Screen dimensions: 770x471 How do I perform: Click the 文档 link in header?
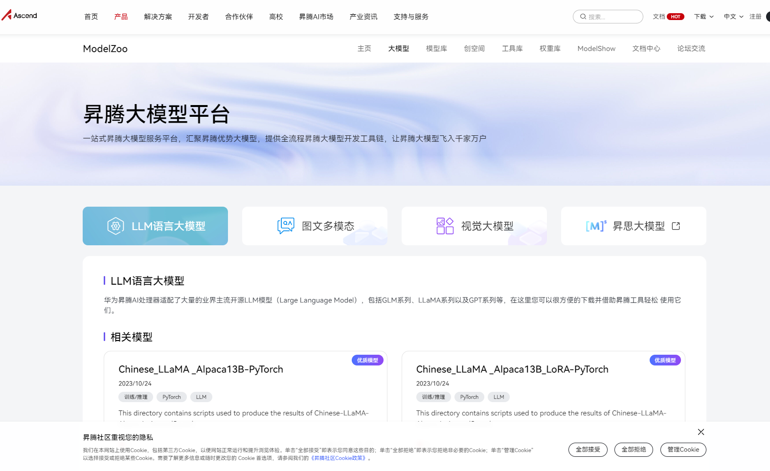pos(659,17)
